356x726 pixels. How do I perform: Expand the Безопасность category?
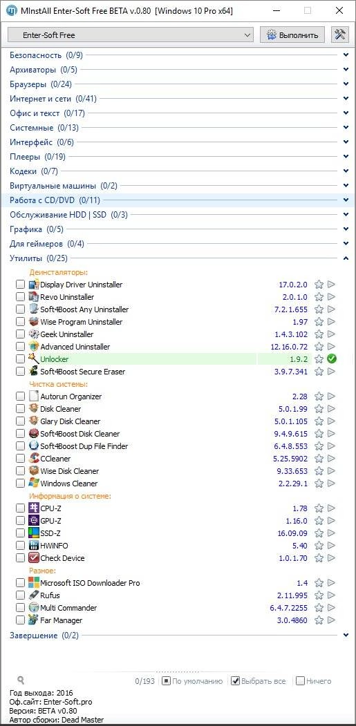click(x=346, y=55)
